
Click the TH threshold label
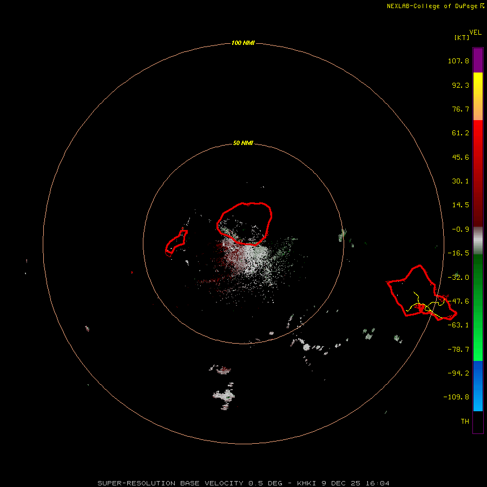pos(465,421)
